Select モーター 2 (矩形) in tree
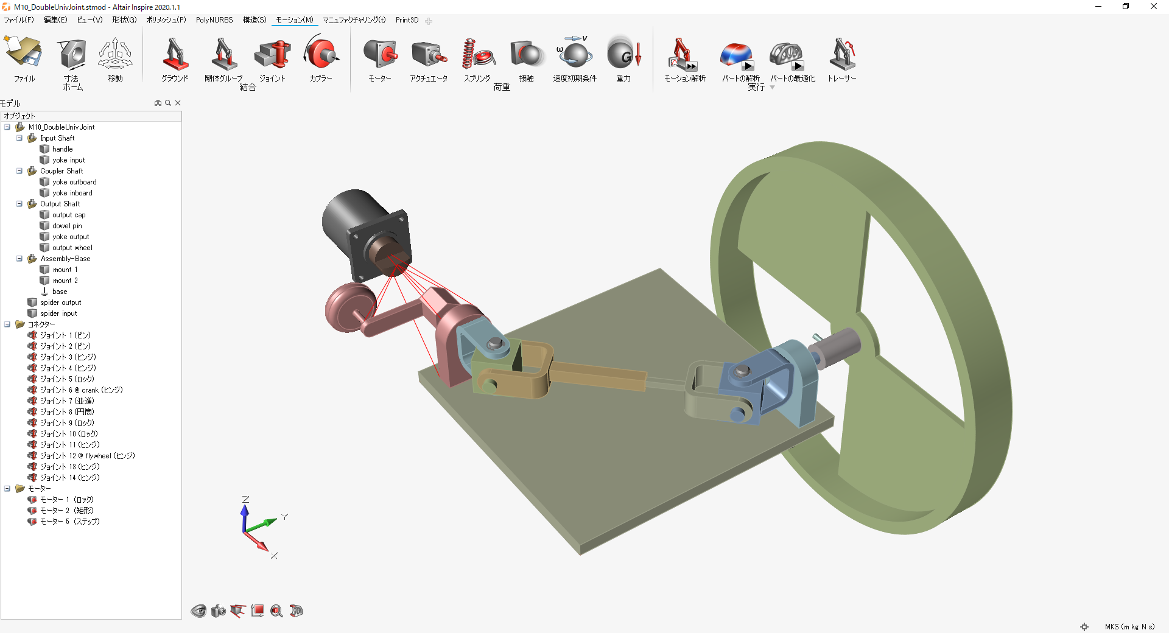Image resolution: width=1169 pixels, height=633 pixels. pyautogui.click(x=67, y=511)
